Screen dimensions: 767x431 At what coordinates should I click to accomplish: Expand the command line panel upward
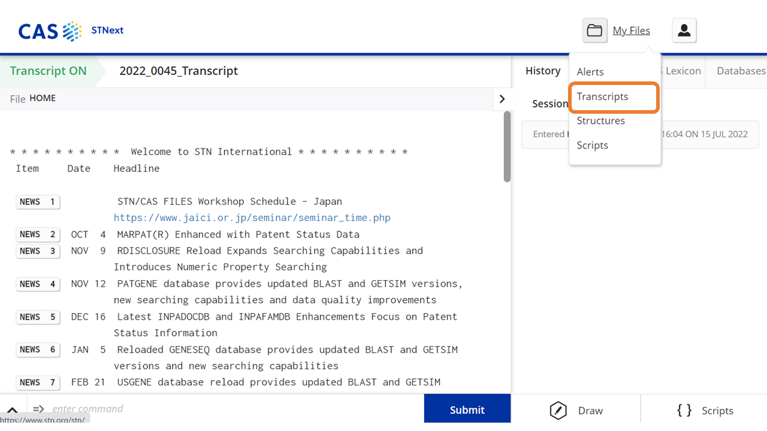[12, 410]
